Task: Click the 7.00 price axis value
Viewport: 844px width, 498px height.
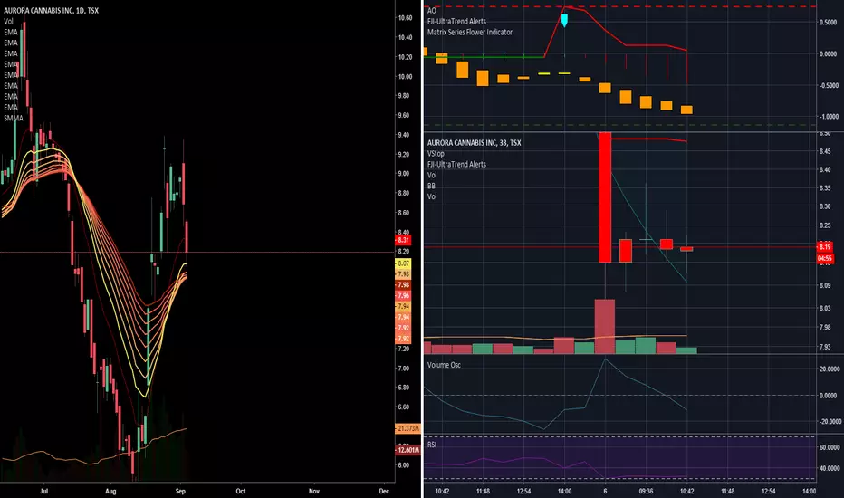Action: [x=404, y=369]
